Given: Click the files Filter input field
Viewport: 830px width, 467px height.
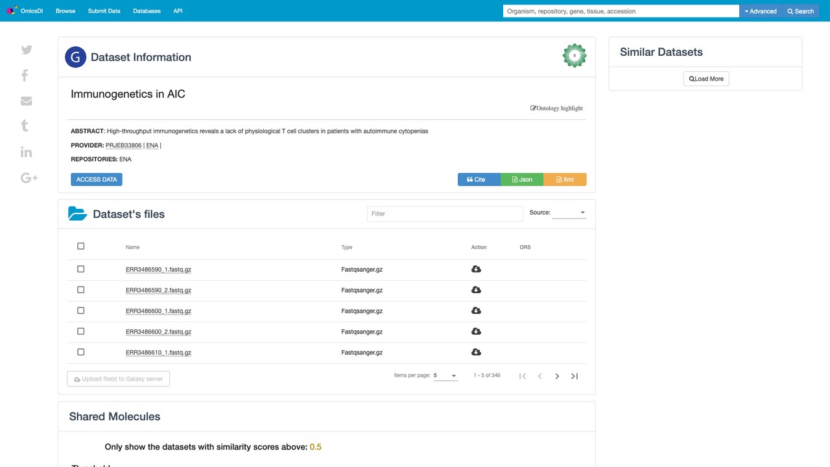Looking at the screenshot, I should point(445,213).
